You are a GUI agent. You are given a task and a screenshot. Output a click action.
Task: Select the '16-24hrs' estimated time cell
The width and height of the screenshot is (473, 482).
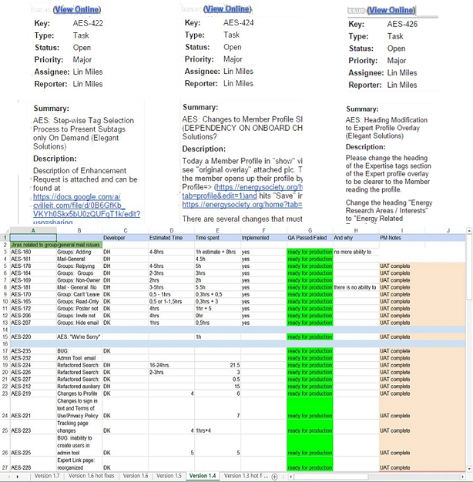tap(172, 365)
